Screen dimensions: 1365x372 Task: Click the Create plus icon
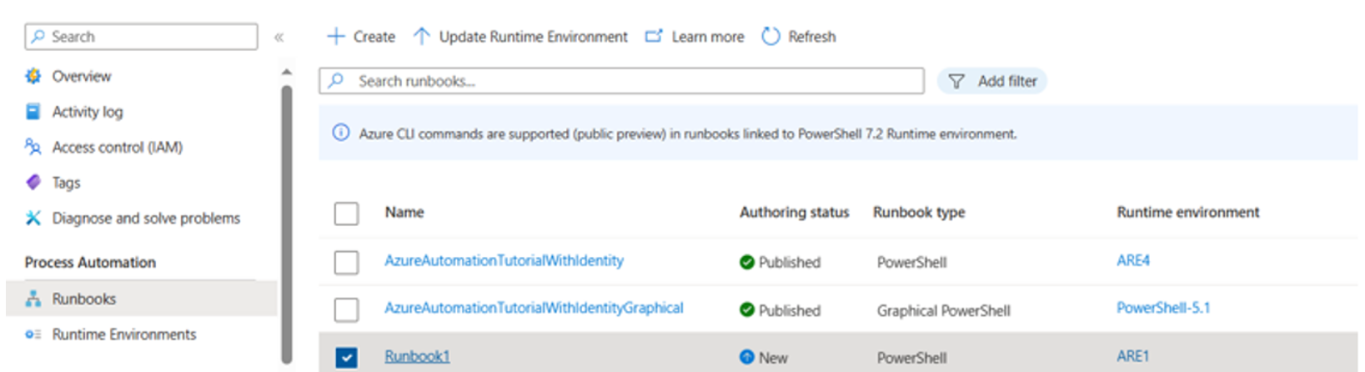[335, 37]
